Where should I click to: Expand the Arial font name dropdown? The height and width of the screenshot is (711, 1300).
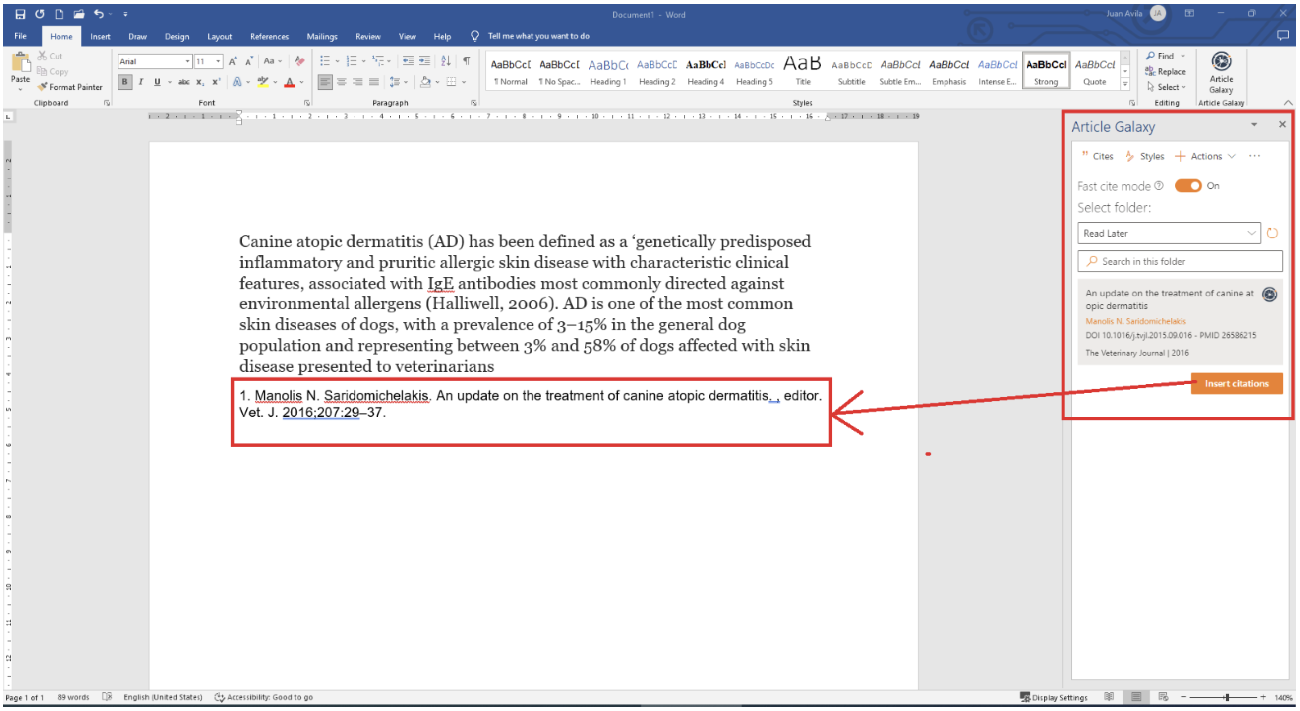pyautogui.click(x=188, y=61)
